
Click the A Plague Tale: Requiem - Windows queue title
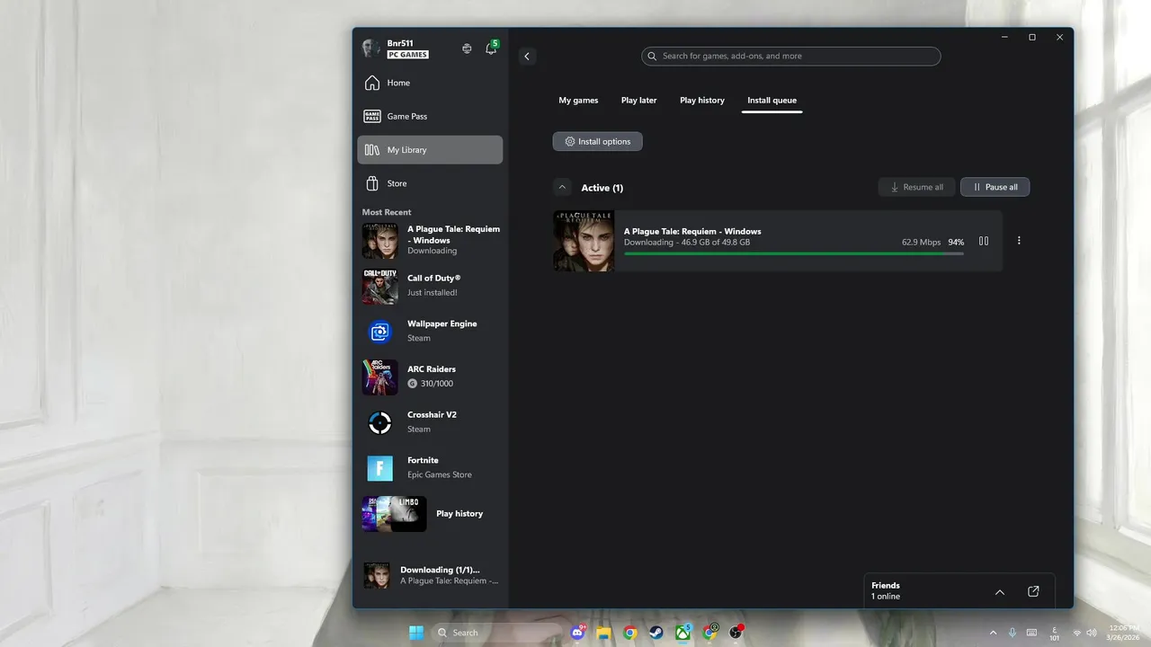pyautogui.click(x=692, y=231)
